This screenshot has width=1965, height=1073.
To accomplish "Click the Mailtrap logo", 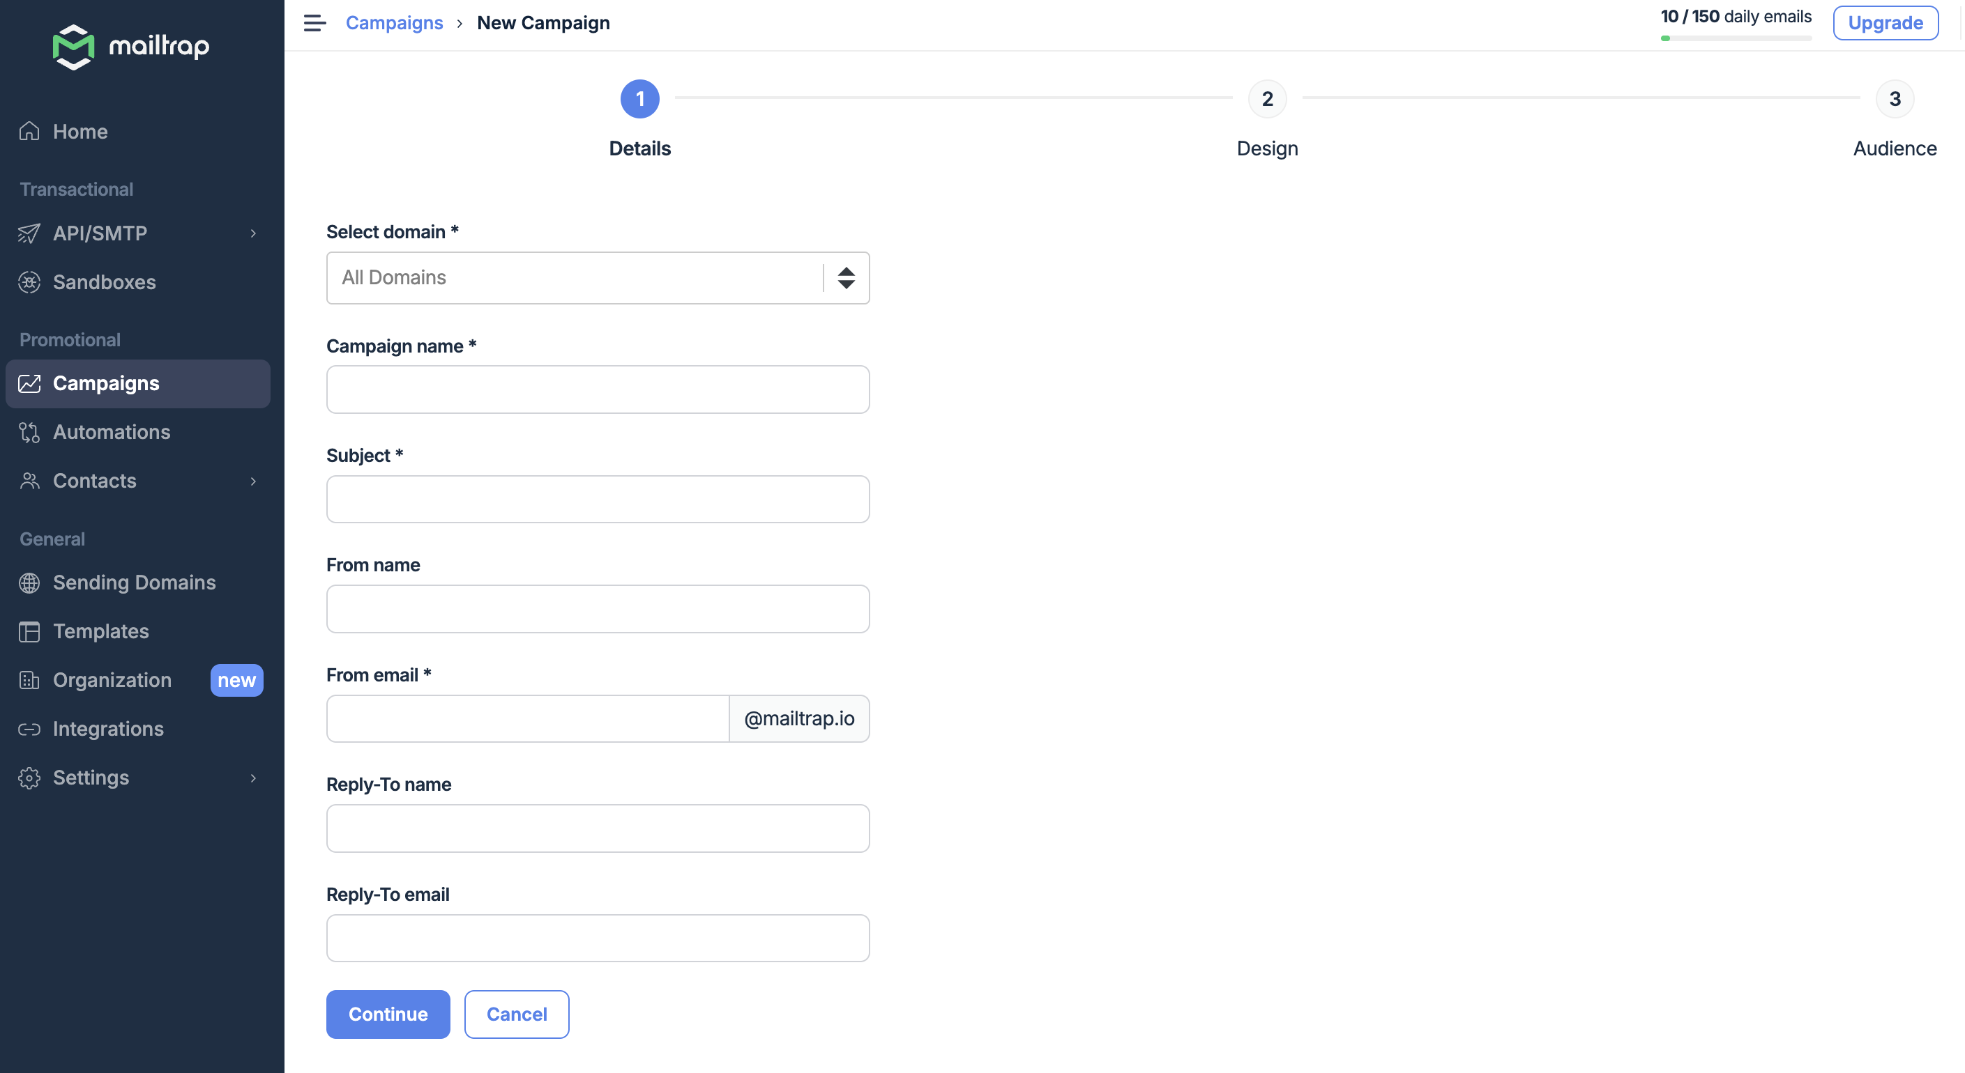I will click(130, 47).
